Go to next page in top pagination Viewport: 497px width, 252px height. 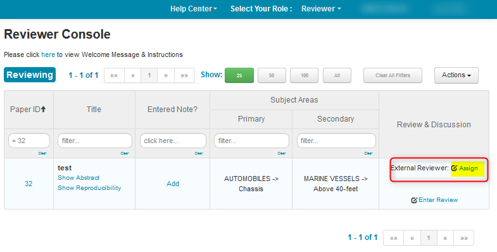[166, 75]
